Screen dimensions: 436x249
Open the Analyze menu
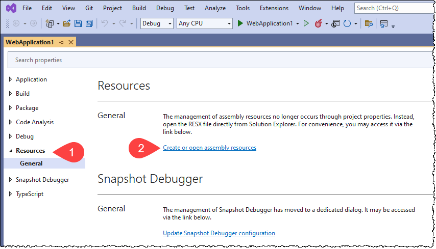click(x=215, y=8)
